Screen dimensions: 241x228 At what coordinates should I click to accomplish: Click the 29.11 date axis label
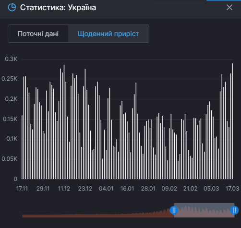43,189
